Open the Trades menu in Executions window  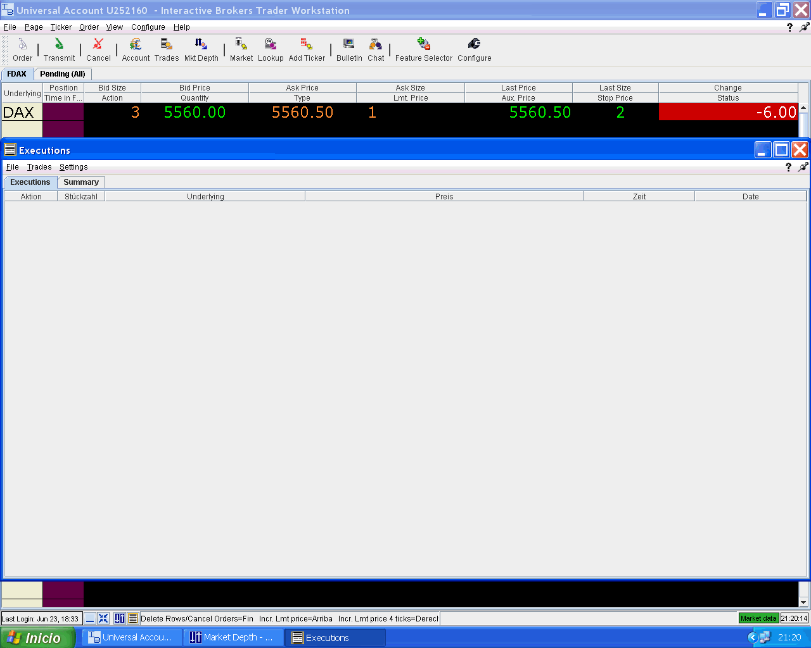[x=39, y=167]
